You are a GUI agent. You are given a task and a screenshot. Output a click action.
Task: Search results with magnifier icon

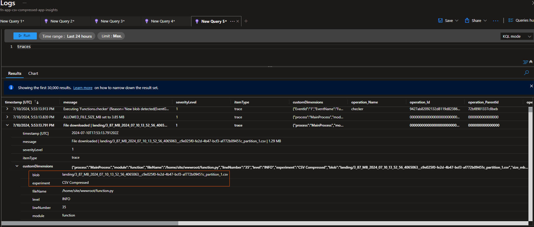point(526,73)
